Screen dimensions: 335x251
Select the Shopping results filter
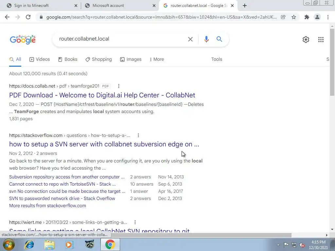[98, 59]
